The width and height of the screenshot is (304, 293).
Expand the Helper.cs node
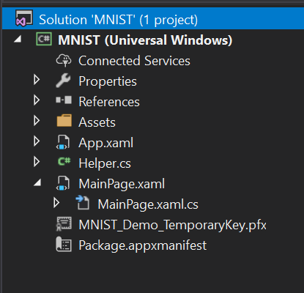[37, 162]
